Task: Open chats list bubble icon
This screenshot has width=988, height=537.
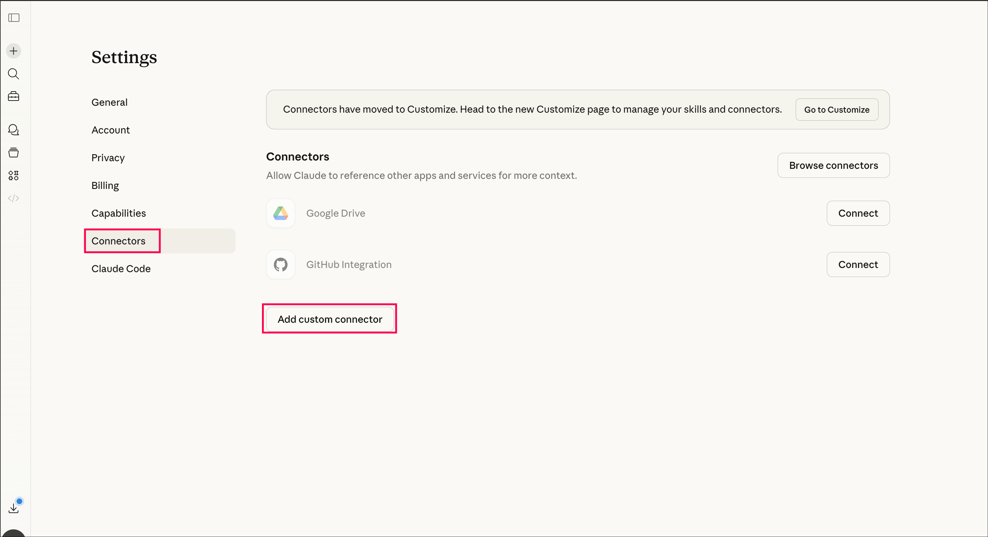Action: tap(14, 130)
